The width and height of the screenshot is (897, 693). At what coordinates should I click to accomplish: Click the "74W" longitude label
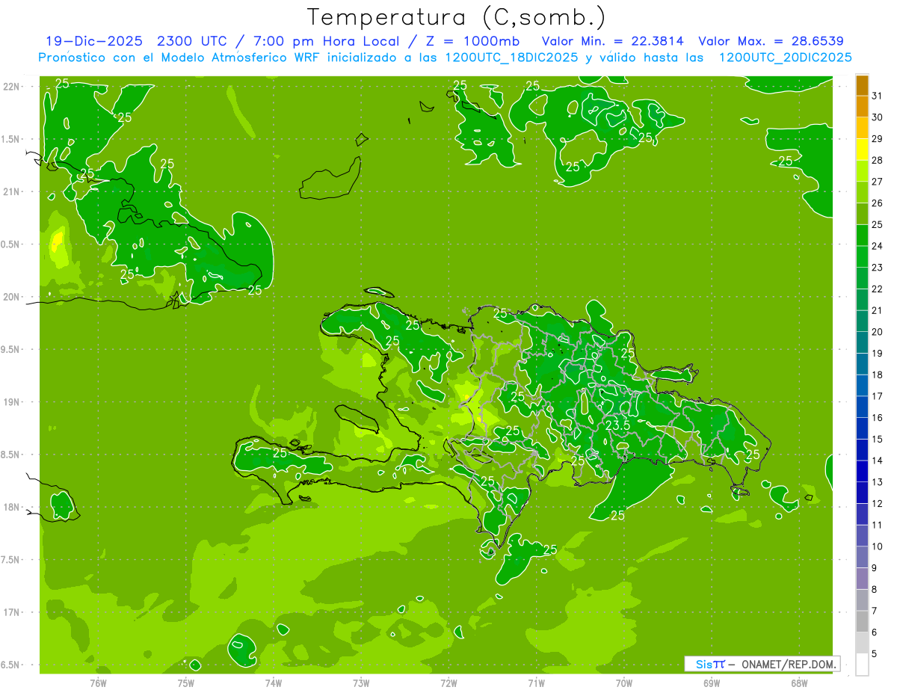point(274,683)
